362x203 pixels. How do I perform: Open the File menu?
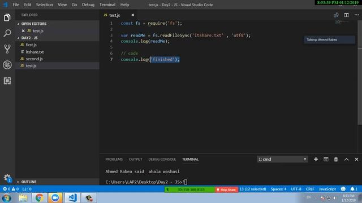pyautogui.click(x=16, y=5)
